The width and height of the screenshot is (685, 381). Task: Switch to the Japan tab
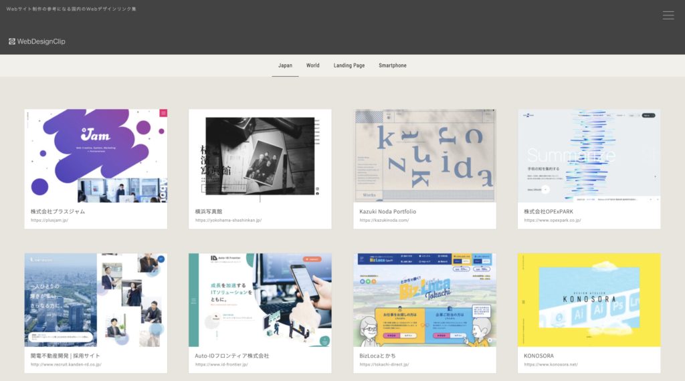tap(285, 66)
